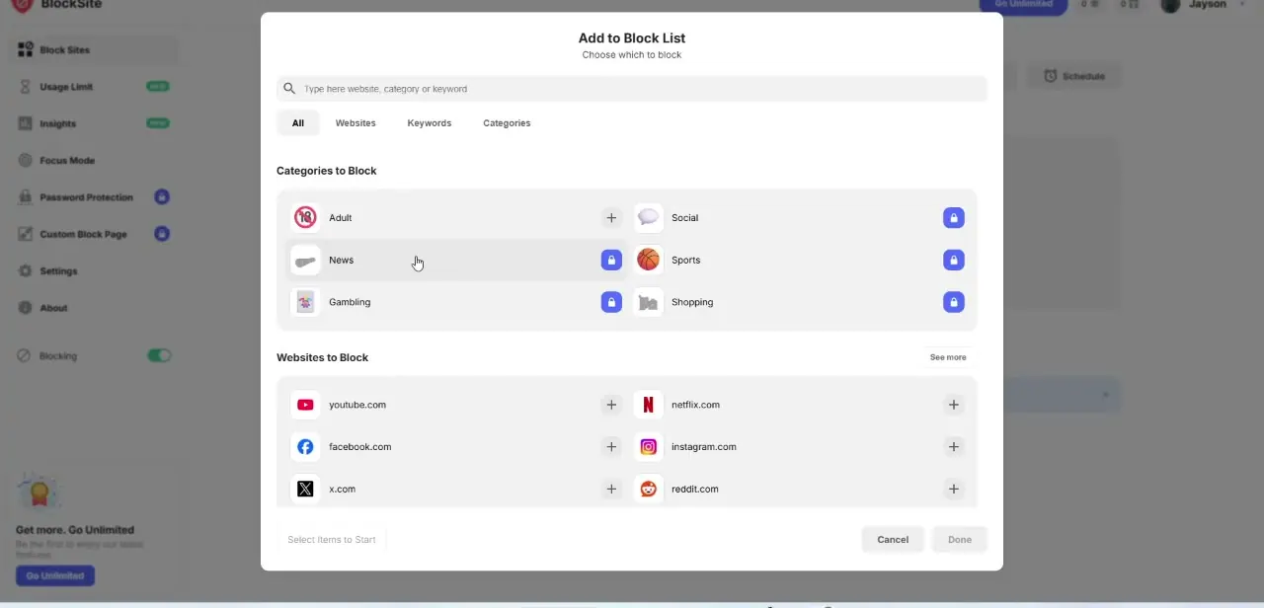Click the Done button

[960, 540]
